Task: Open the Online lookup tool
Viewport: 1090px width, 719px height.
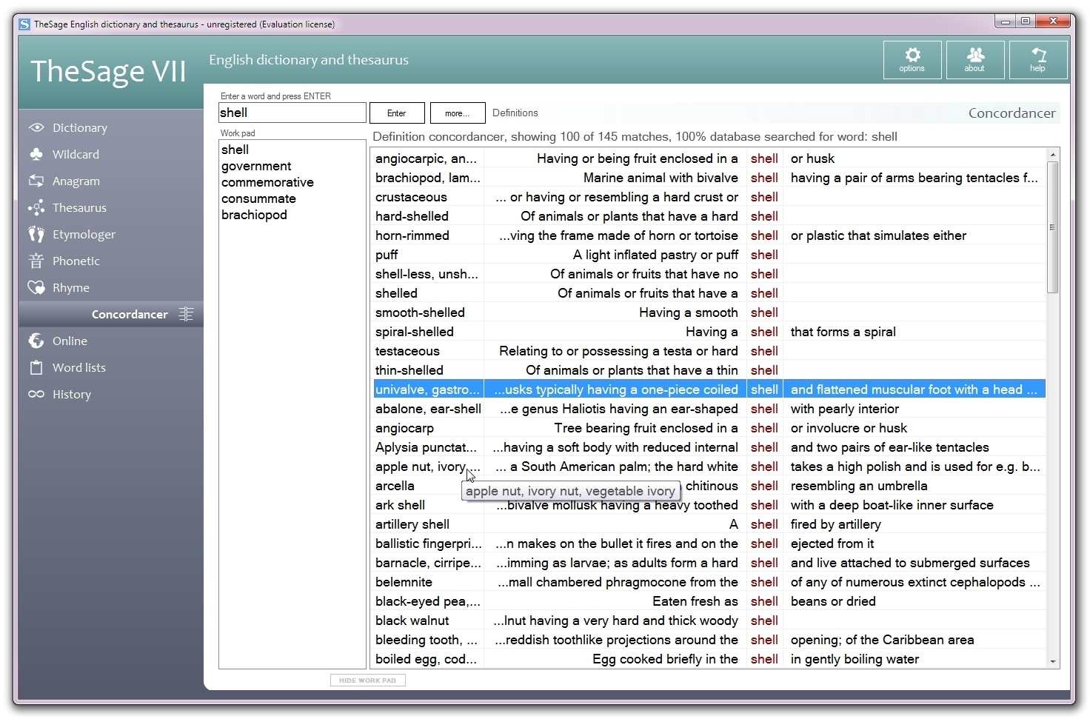Action: [x=69, y=341]
